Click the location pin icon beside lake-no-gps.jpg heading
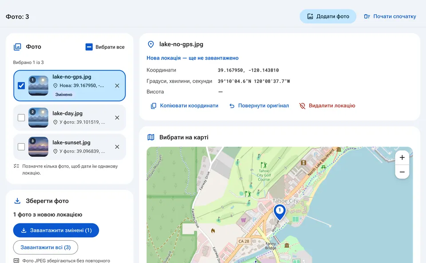This screenshot has height=263, width=426. click(x=151, y=44)
